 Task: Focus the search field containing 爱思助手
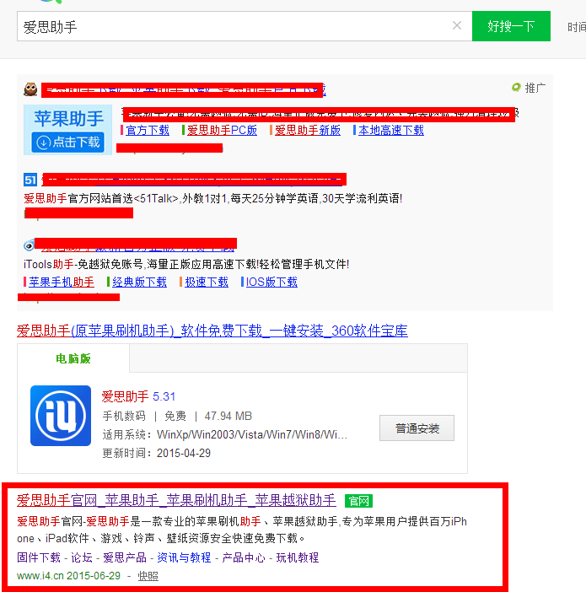(236, 26)
